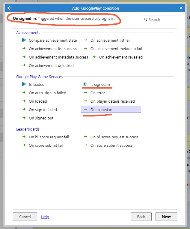
Task: Select On hi-score request success
Action: tap(114, 137)
